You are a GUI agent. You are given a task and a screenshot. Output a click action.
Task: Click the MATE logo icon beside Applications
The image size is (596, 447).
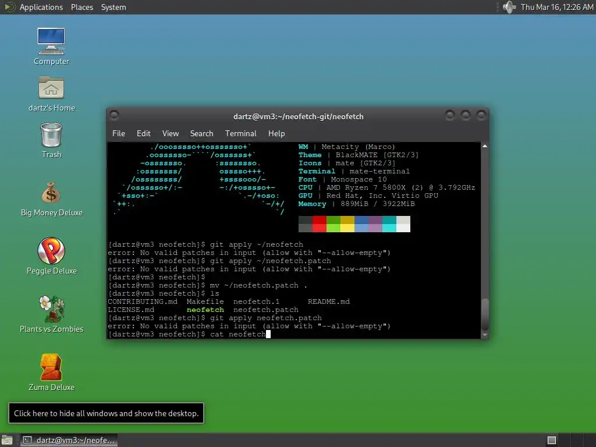(x=9, y=7)
